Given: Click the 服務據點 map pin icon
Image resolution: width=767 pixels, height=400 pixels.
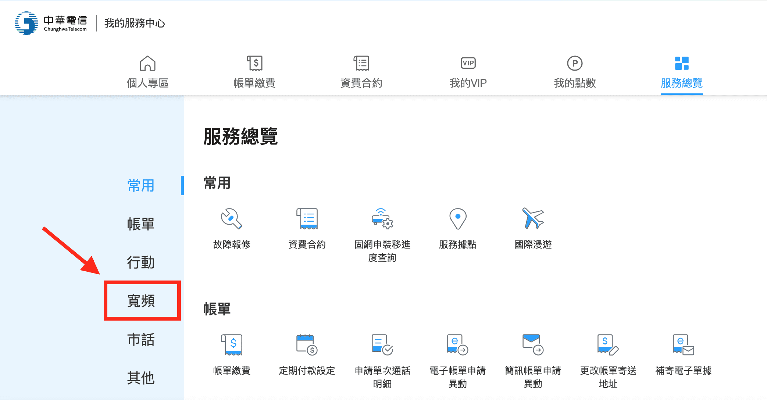Looking at the screenshot, I should click(458, 219).
